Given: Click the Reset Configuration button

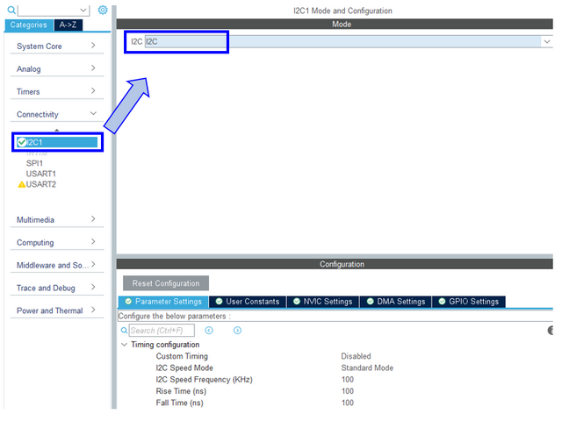Looking at the screenshot, I should (166, 283).
